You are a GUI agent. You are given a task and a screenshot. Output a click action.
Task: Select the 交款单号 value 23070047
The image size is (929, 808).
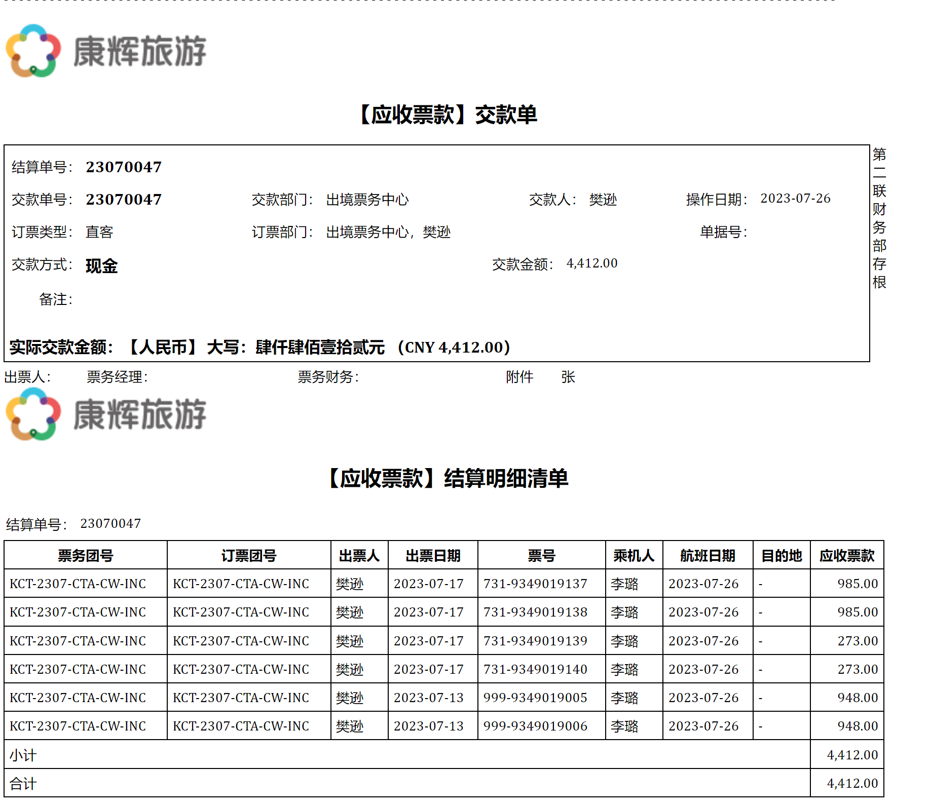124,200
